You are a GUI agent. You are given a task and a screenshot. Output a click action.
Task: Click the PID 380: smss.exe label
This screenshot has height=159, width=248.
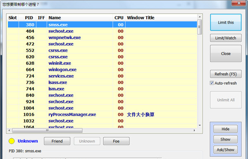click(25, 151)
